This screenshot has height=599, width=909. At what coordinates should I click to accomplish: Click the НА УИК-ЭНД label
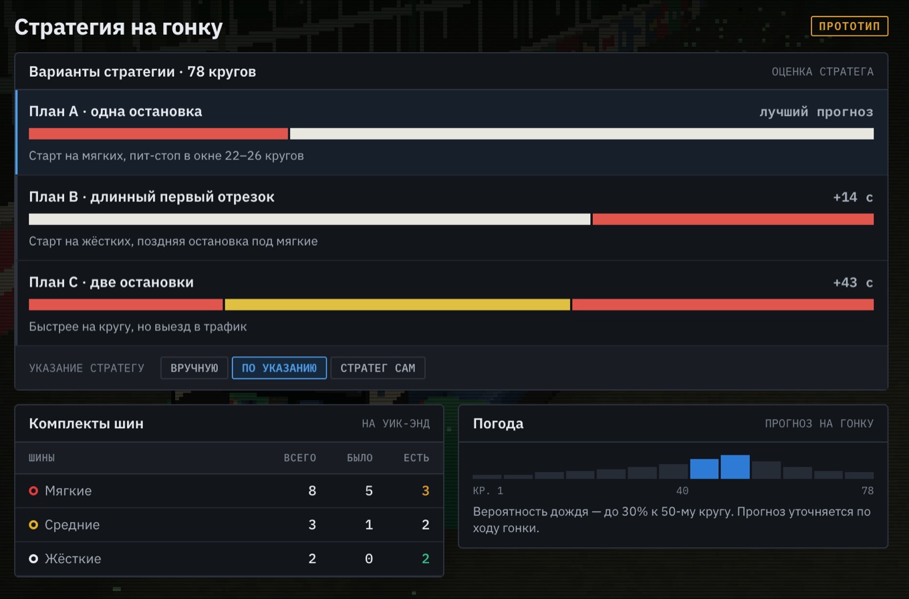click(x=396, y=423)
